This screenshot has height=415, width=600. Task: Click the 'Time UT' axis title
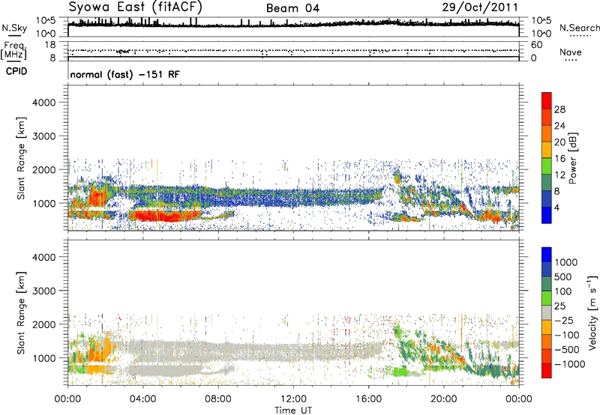tap(293, 411)
